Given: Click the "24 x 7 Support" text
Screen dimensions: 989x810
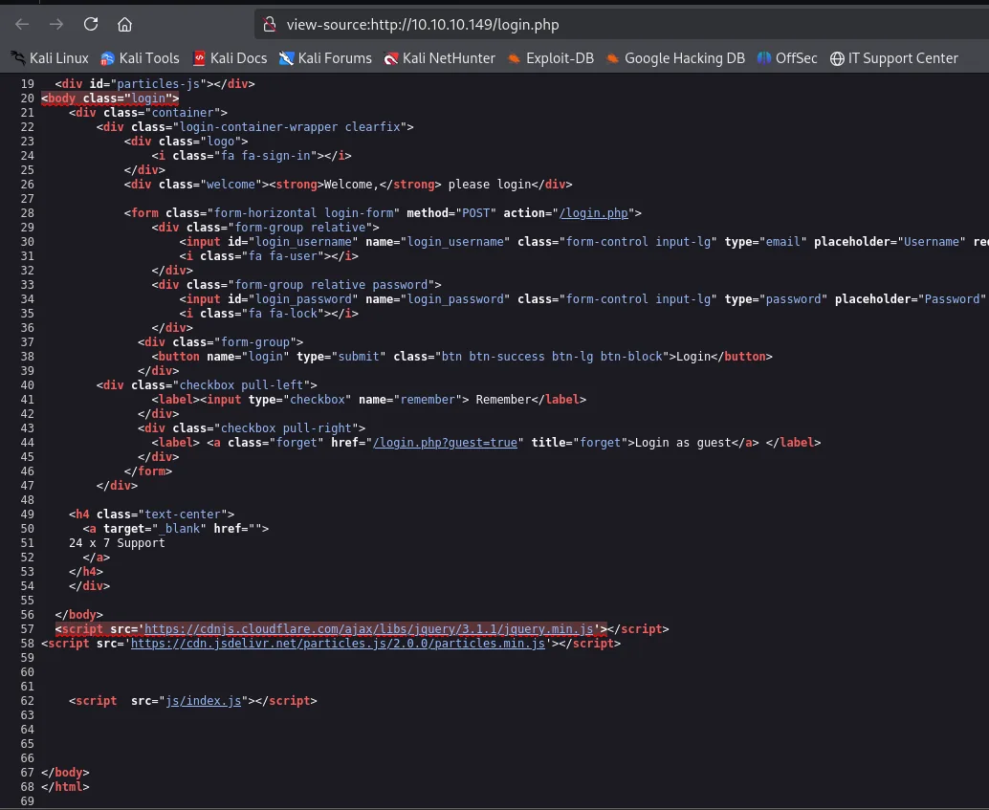Looking at the screenshot, I should (117, 543).
